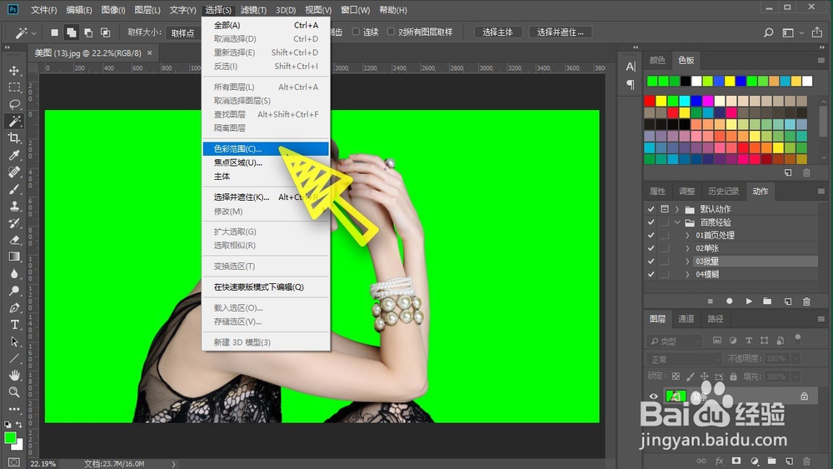This screenshot has width=833, height=469.
Task: Open the 取样点 sample size dropdown
Action: pyautogui.click(x=184, y=33)
